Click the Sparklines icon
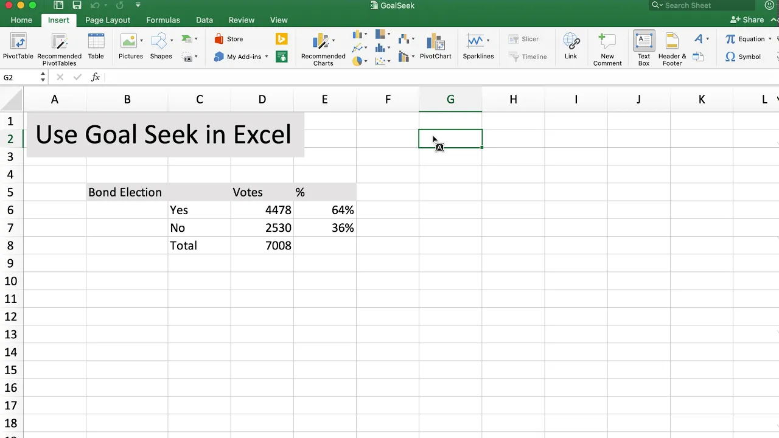The image size is (779, 438). coord(475,41)
